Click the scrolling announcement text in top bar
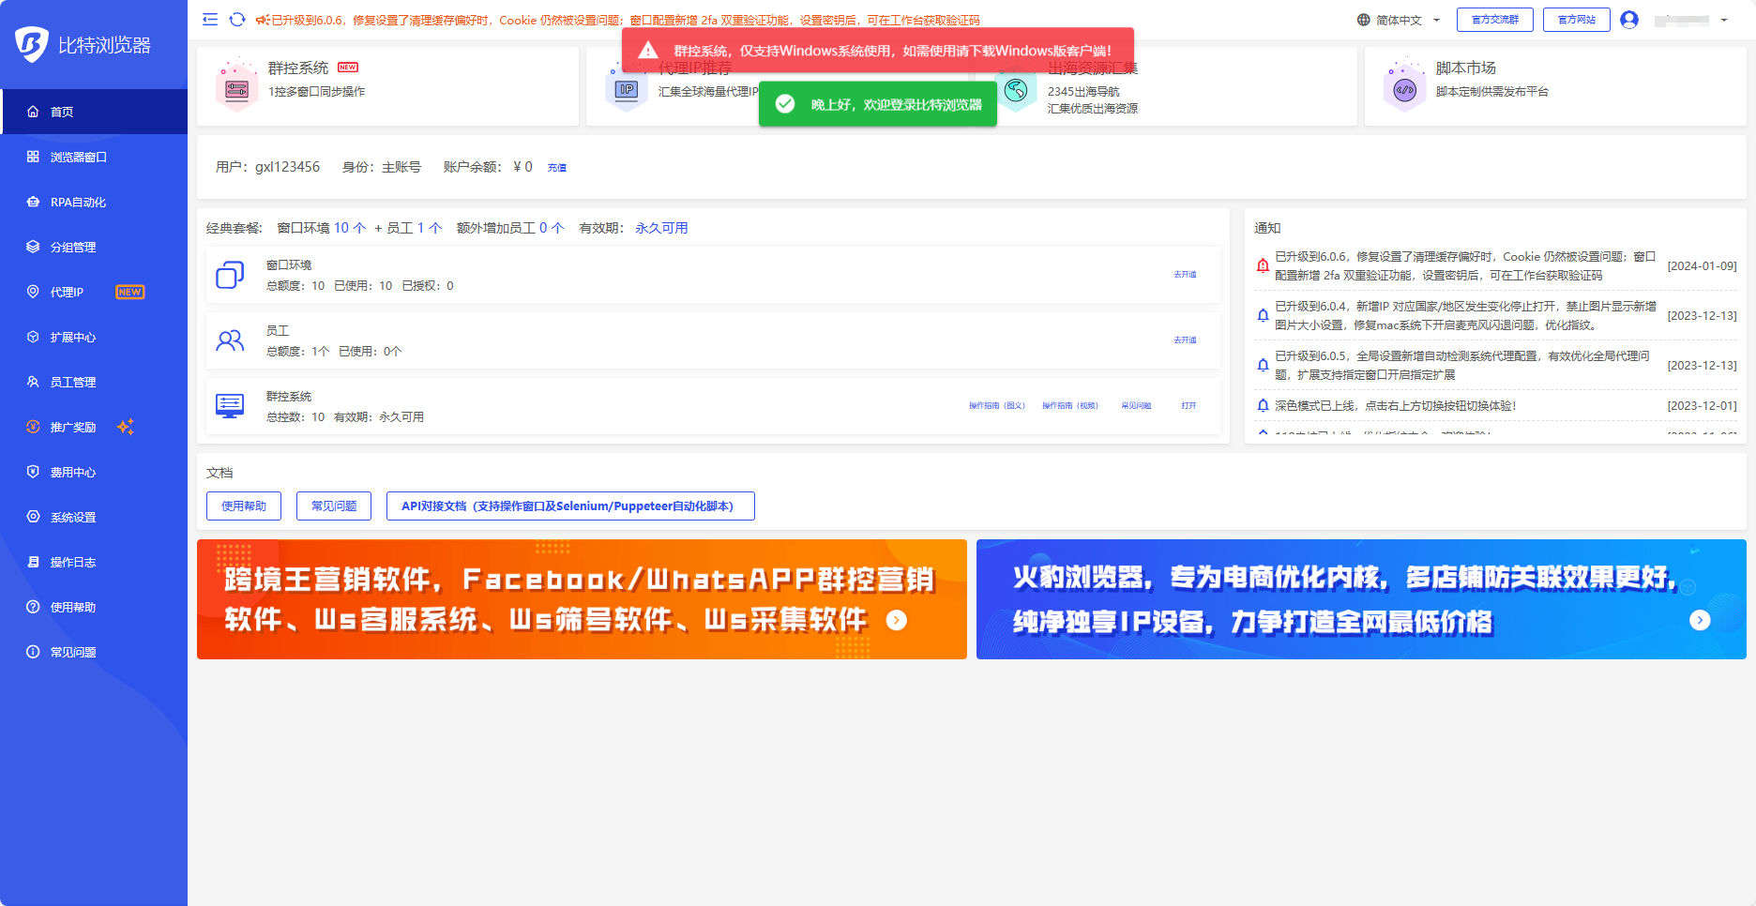 click(x=626, y=20)
